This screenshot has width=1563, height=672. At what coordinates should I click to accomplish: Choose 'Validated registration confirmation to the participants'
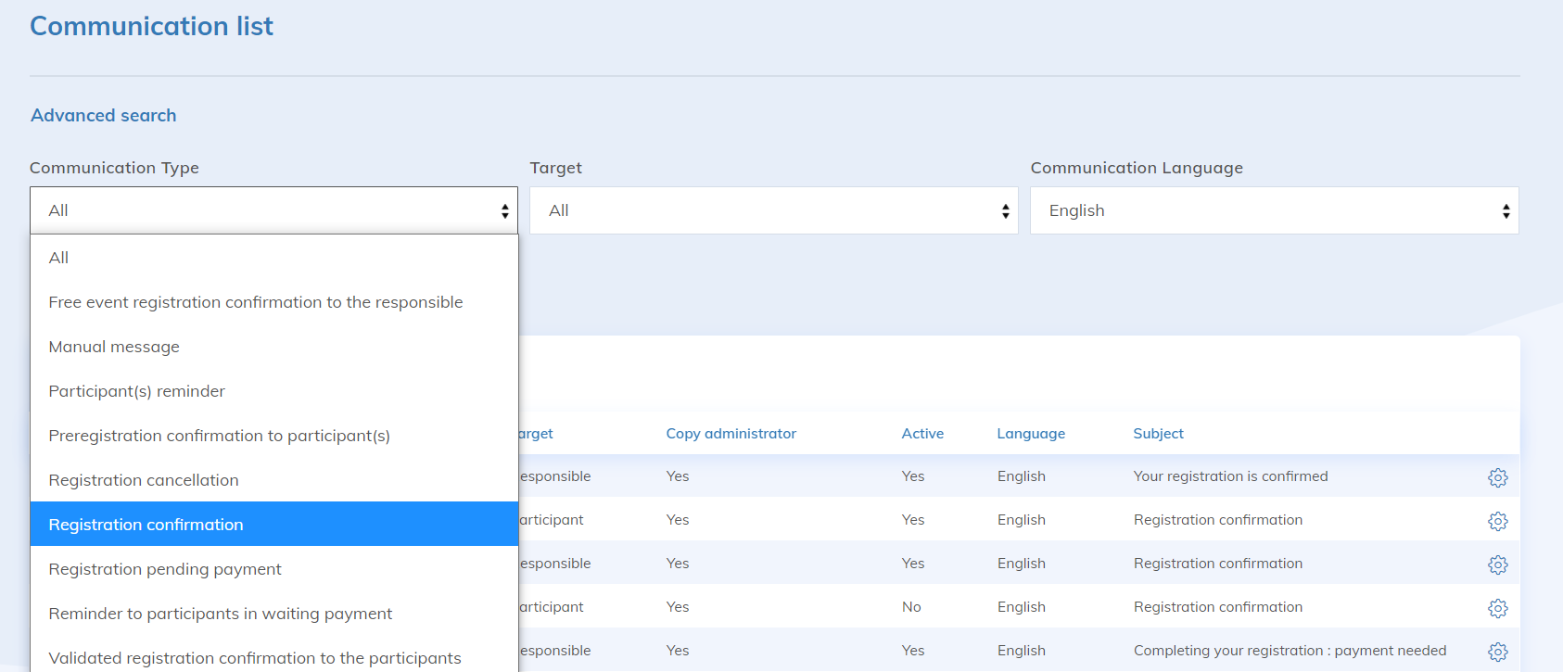(273, 656)
